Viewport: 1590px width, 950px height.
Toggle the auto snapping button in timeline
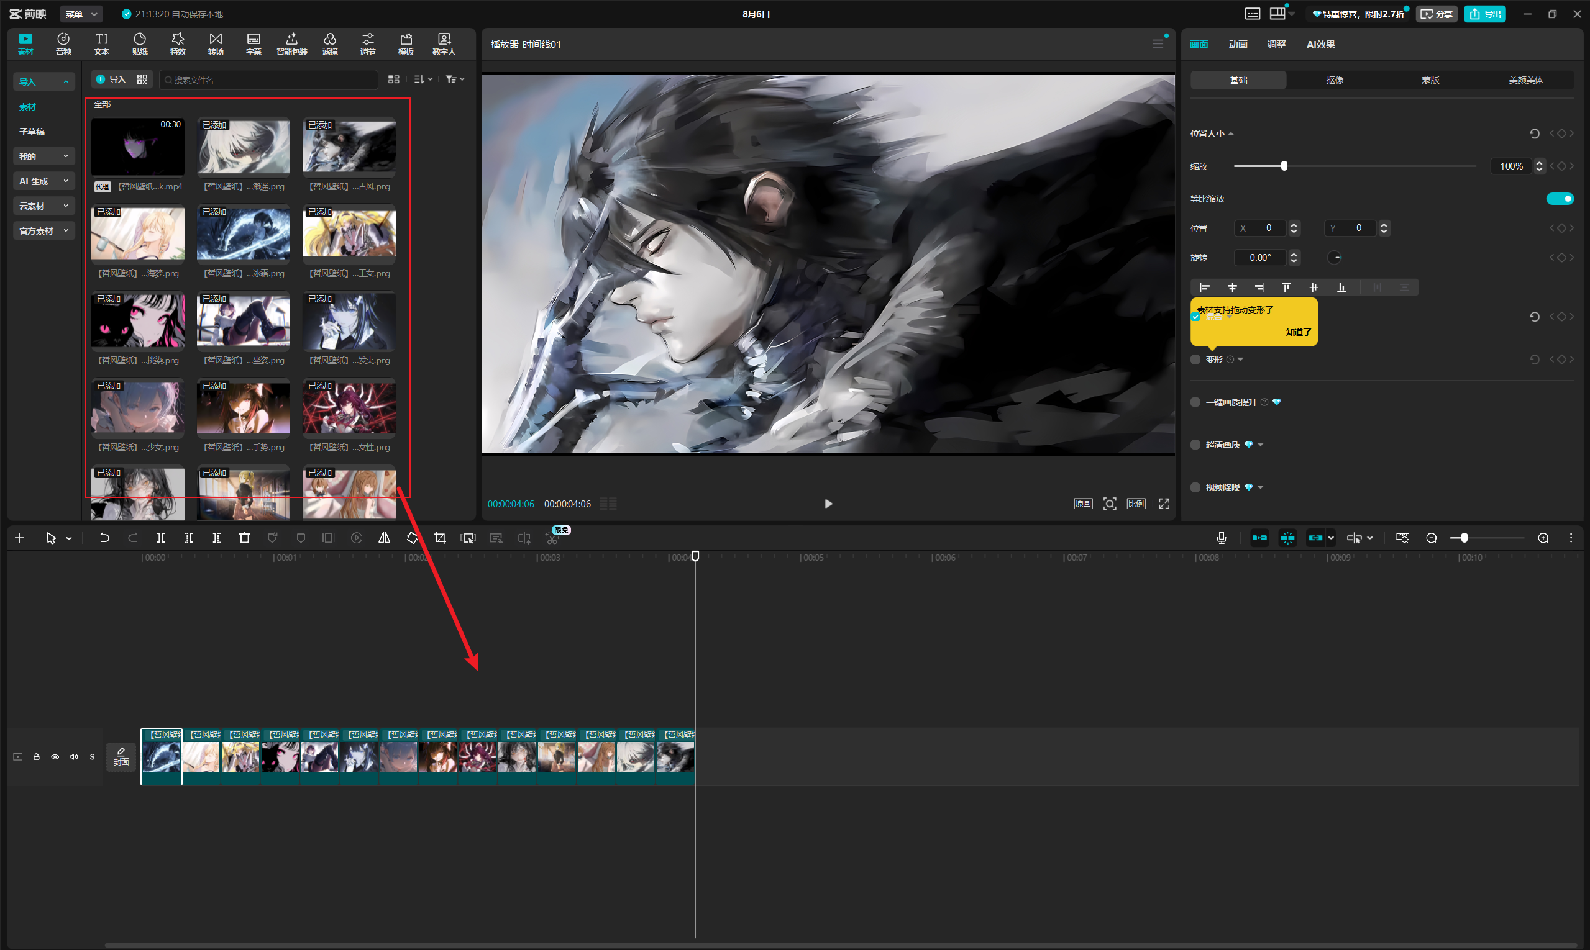click(1287, 538)
